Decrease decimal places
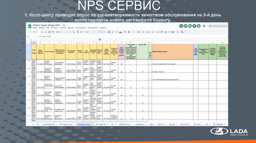256x143 pixels. [x=74, y=32]
